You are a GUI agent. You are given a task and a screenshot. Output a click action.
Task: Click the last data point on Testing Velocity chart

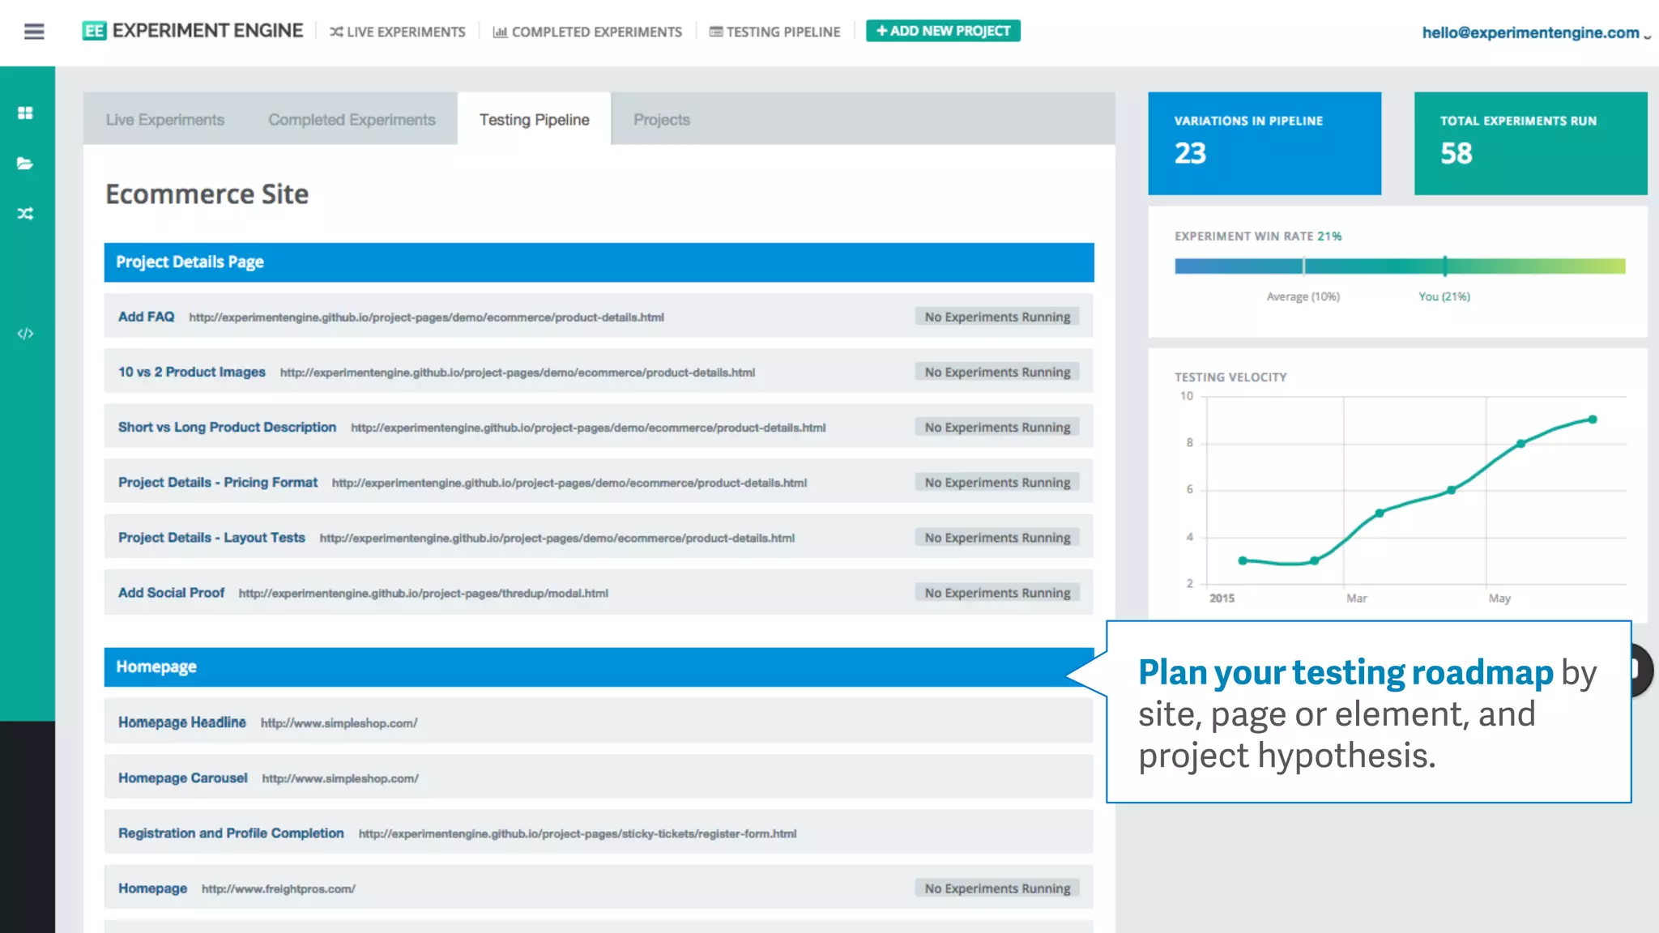[1593, 420]
